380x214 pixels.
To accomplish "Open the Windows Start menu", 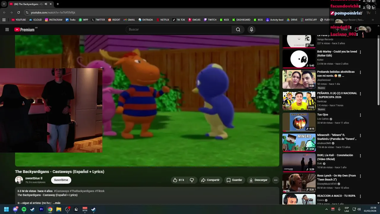I will [6, 209].
